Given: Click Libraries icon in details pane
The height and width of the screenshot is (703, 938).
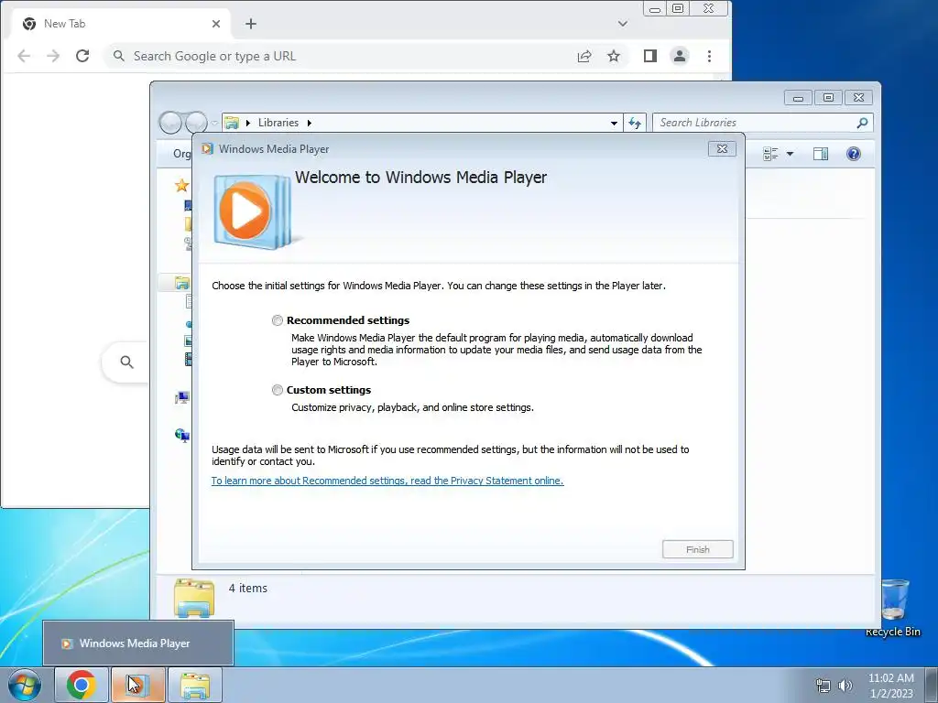Looking at the screenshot, I should coord(194,598).
